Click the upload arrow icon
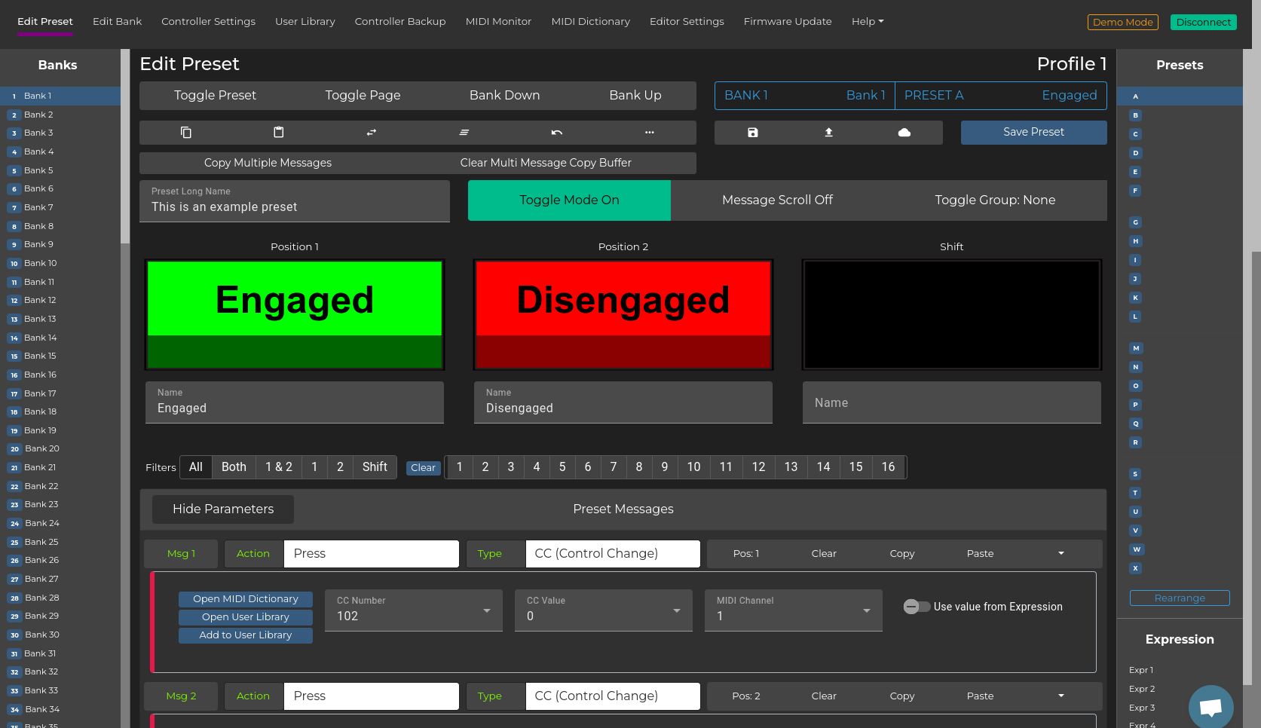This screenshot has height=728, width=1261. click(828, 133)
